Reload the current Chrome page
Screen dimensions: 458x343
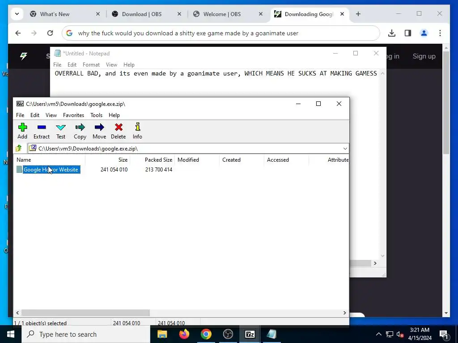50,33
